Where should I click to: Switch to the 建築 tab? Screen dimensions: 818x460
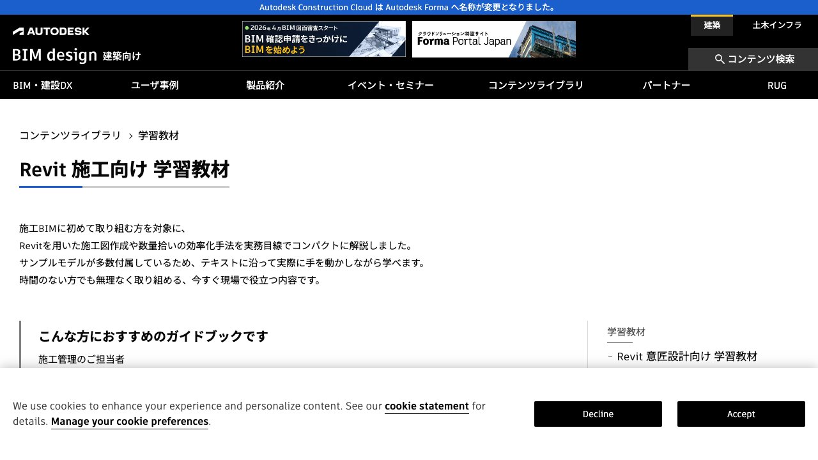[x=712, y=26]
